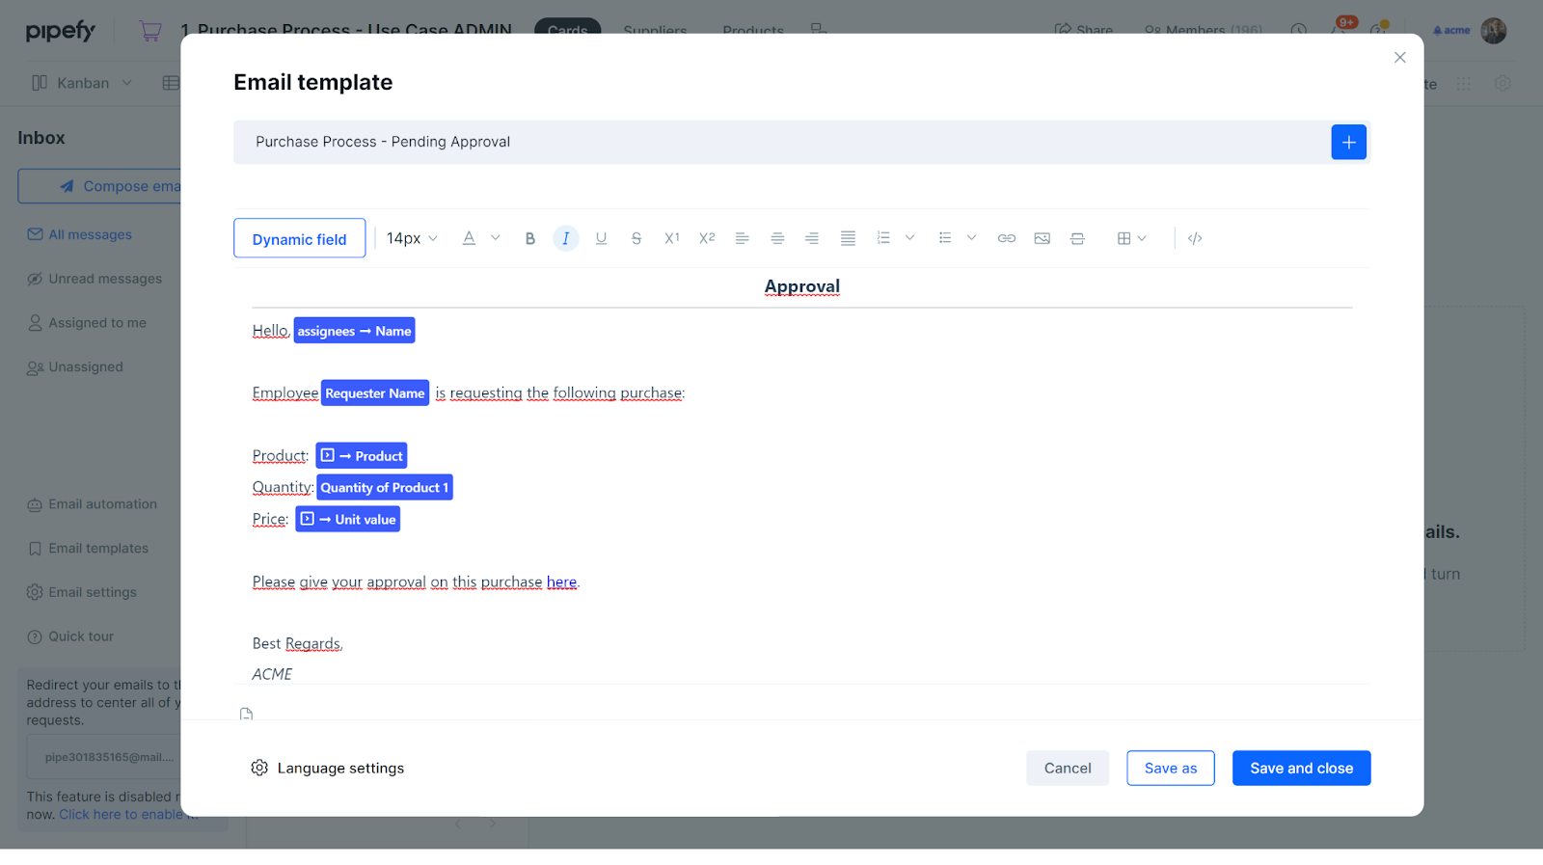Image resolution: width=1543 pixels, height=865 pixels.
Task: Open Email templates in the sidebar
Action: (88, 549)
